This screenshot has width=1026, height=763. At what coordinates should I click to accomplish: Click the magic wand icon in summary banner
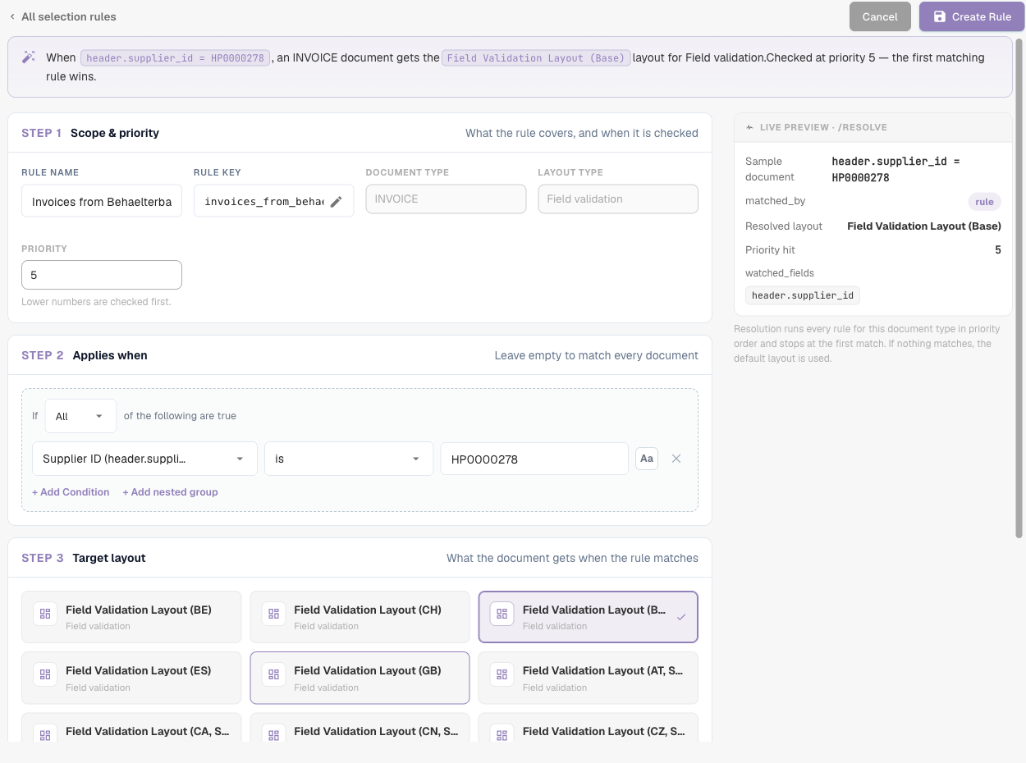tap(29, 57)
